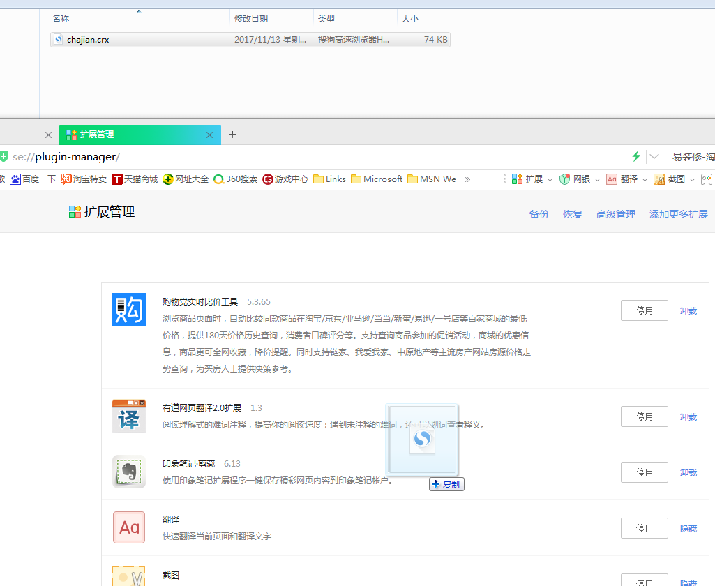The width and height of the screenshot is (715, 586).
Task: Click the 备份 link
Action: pos(539,214)
